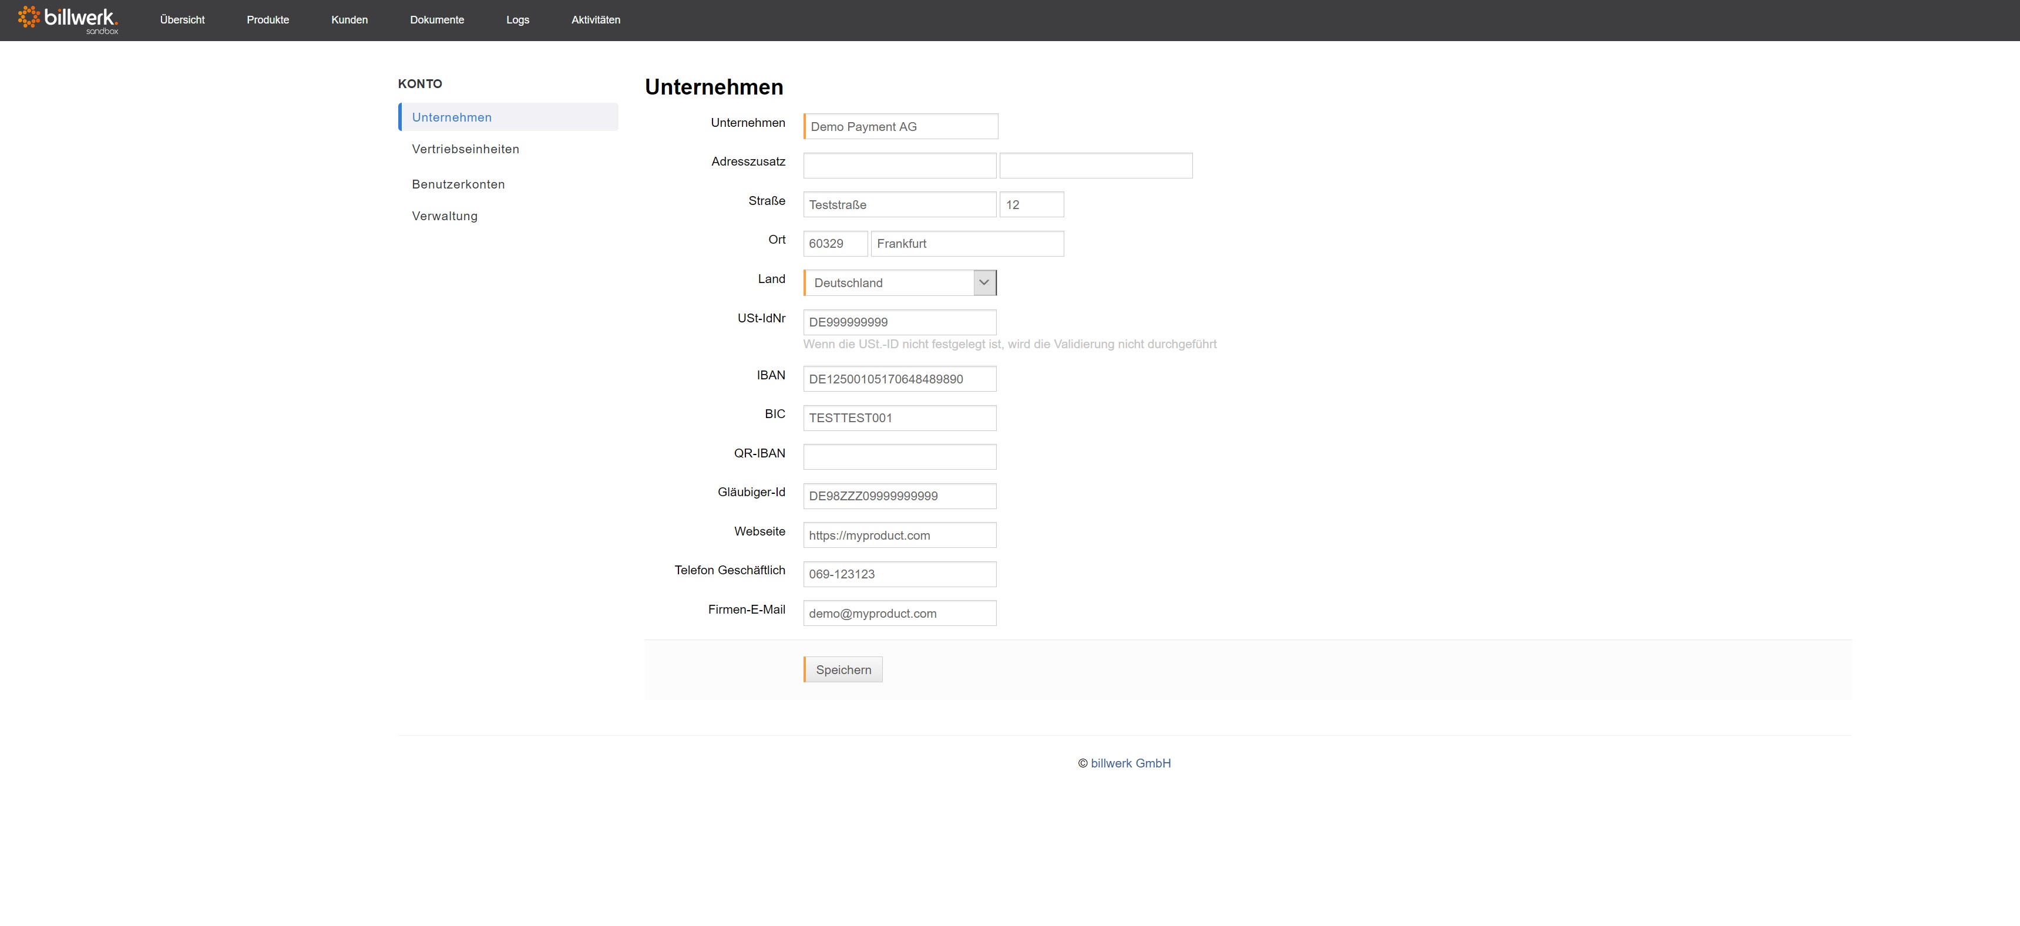Click the IBAN field
The image size is (2020, 926).
coord(899,379)
